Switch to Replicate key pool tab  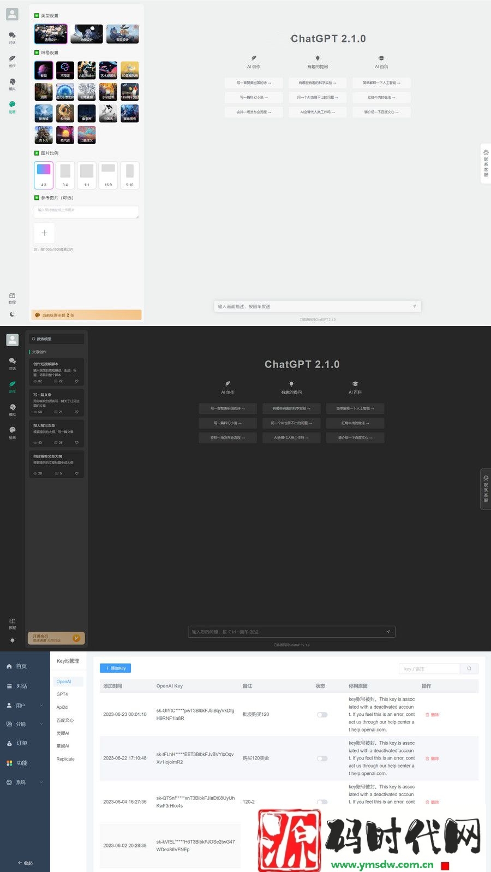pos(65,759)
